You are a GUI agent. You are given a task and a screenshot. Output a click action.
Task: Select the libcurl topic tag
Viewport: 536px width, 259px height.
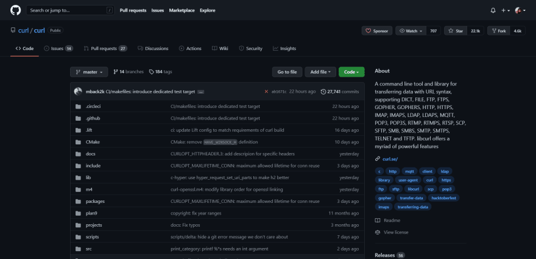413,189
